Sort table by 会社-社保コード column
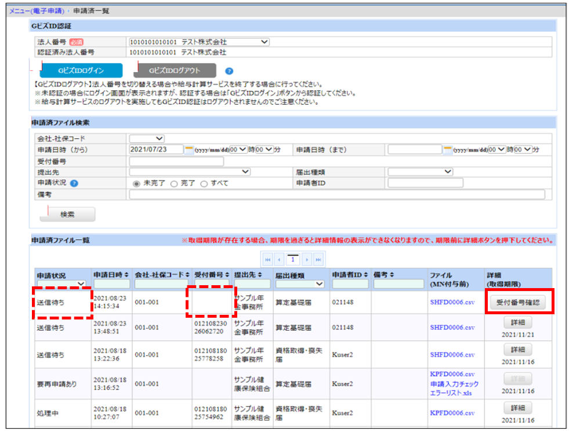 [187, 274]
